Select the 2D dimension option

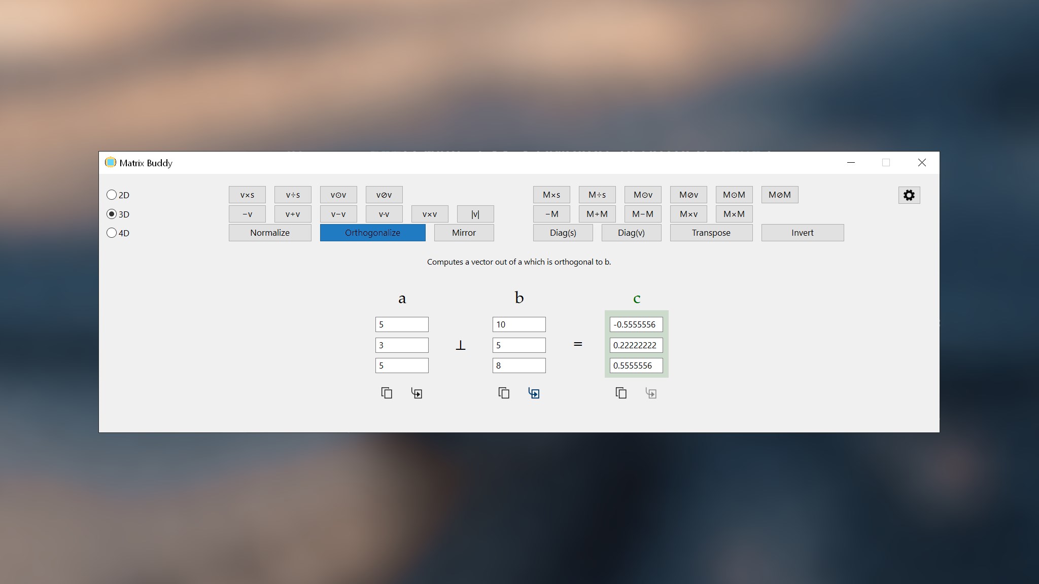pyautogui.click(x=112, y=195)
